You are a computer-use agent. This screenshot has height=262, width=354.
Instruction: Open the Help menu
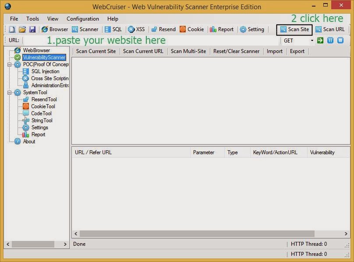[113, 19]
